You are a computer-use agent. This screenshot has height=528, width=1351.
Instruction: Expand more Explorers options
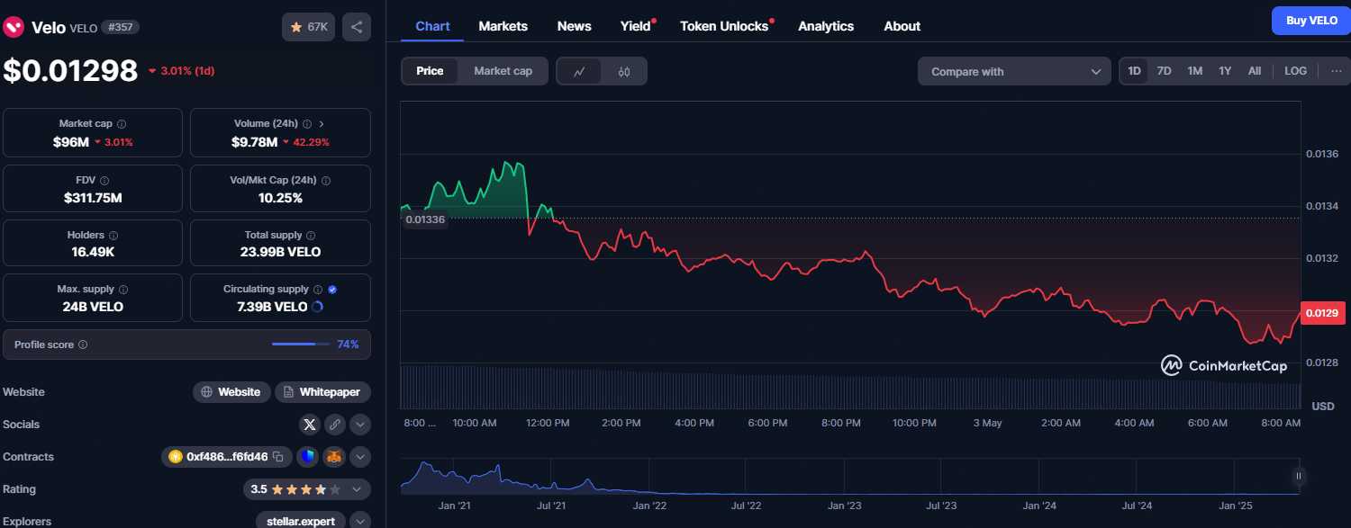point(360,522)
